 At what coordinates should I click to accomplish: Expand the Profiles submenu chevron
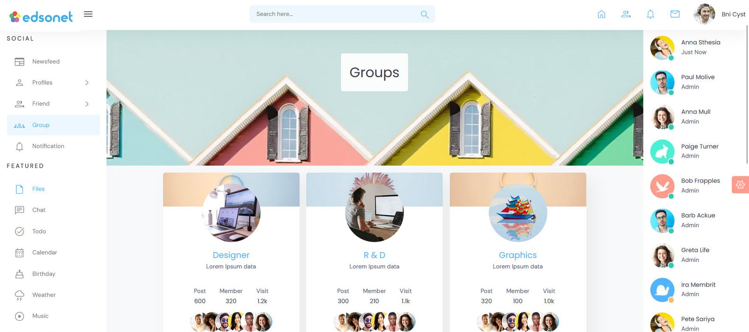(87, 83)
